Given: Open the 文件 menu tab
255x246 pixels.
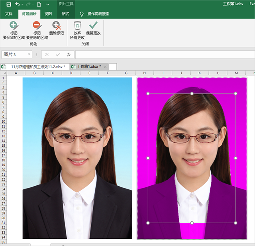Looking at the screenshot, I should [x=9, y=14].
